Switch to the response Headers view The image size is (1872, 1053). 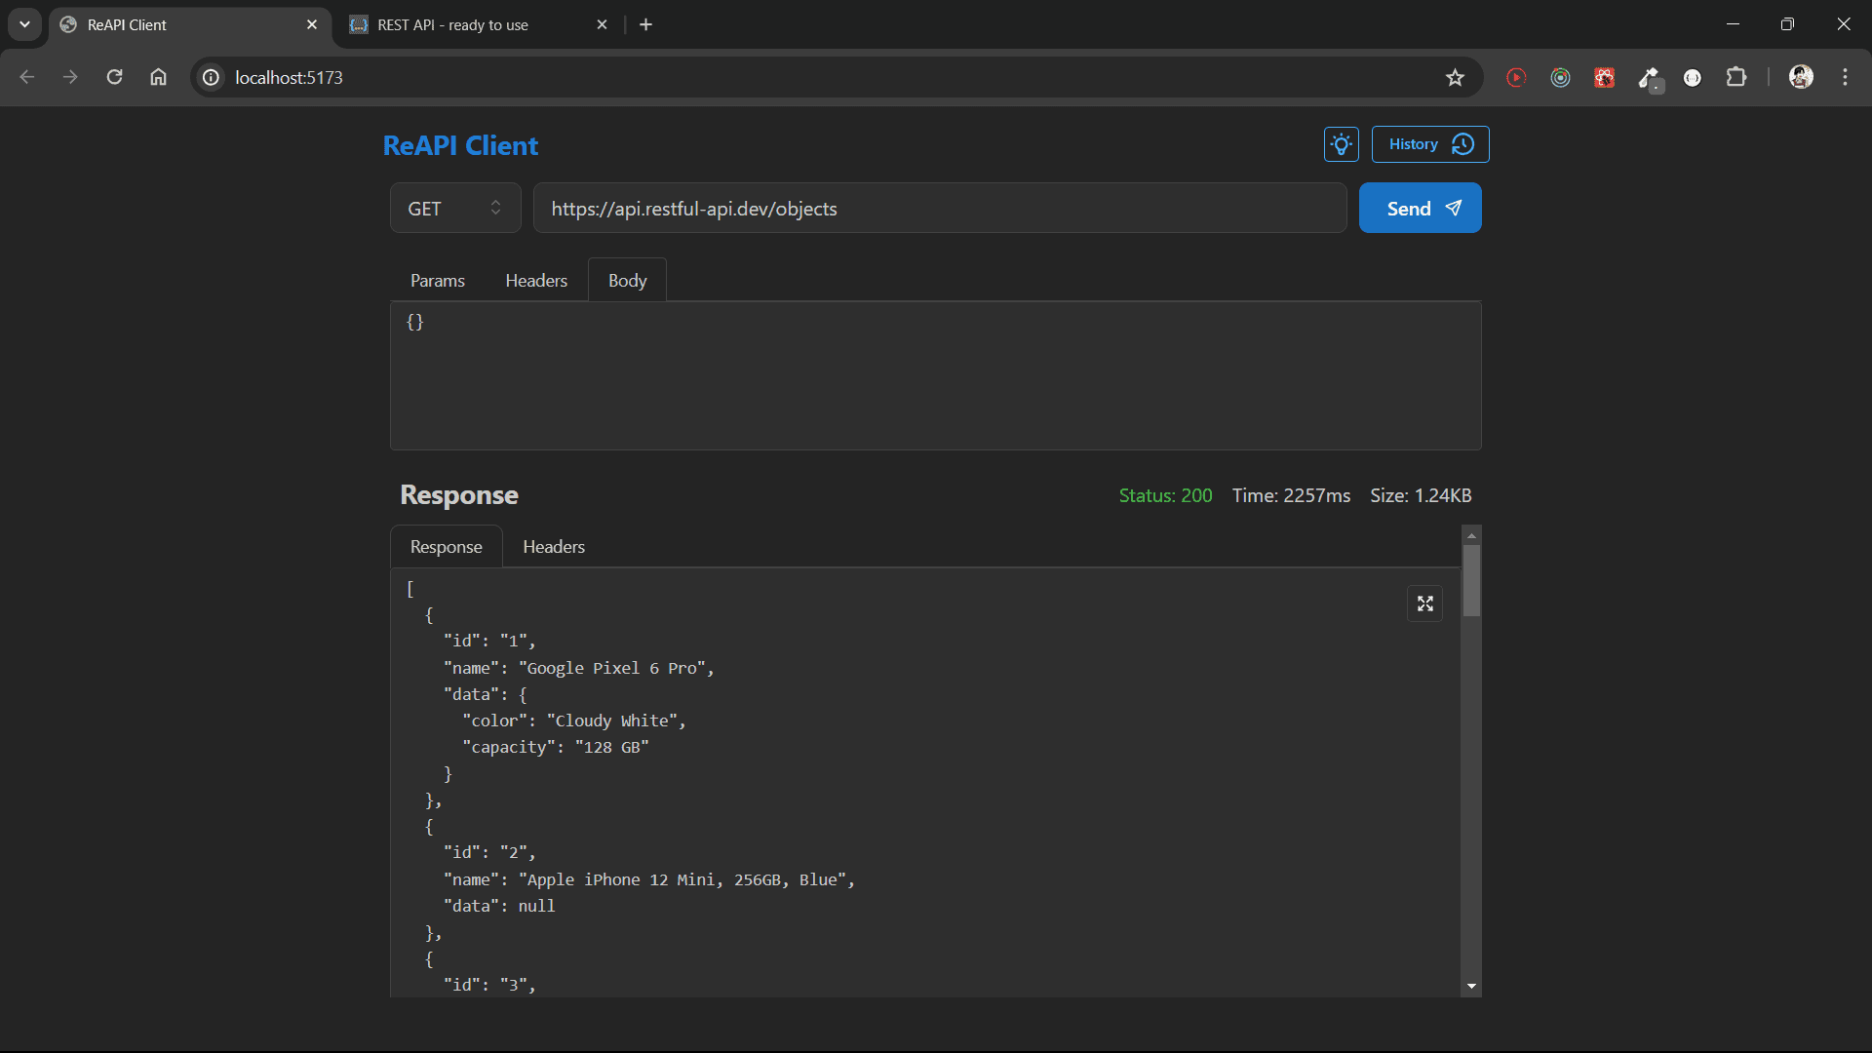(x=553, y=546)
